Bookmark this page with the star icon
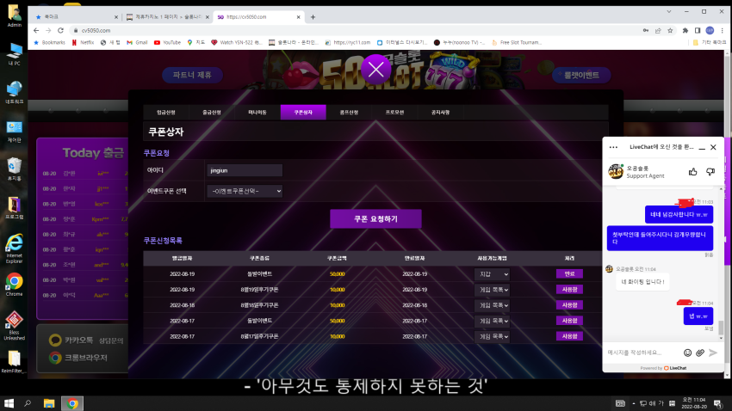732x411 pixels. click(x=670, y=30)
